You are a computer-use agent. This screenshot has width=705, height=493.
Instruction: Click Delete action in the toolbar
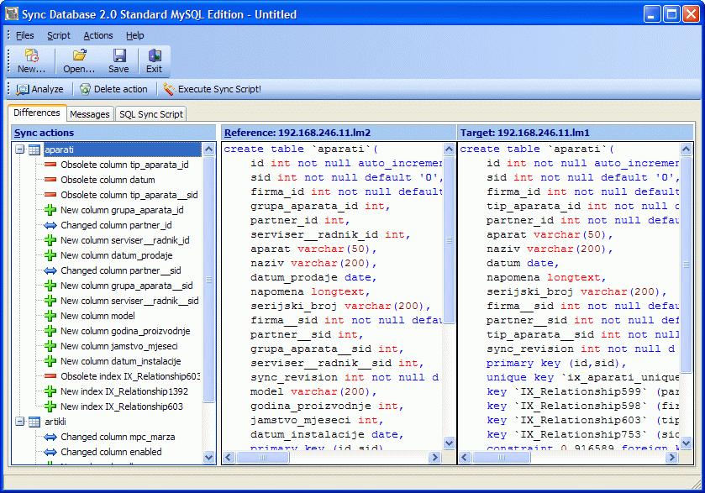coord(113,89)
